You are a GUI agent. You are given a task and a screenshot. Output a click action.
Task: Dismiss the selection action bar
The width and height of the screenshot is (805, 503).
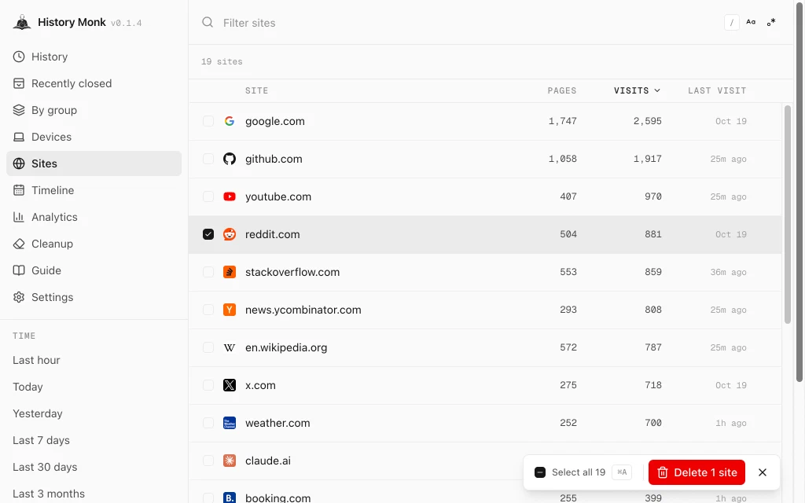(763, 472)
